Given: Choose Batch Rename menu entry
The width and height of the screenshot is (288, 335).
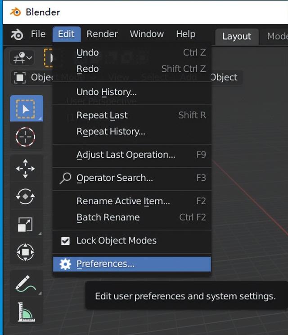Looking at the screenshot, I should click(108, 217).
